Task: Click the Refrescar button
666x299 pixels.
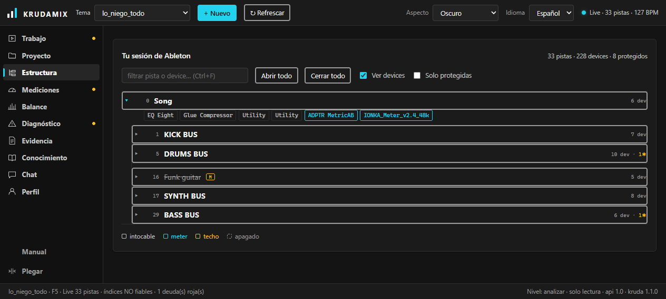Action: [x=267, y=13]
